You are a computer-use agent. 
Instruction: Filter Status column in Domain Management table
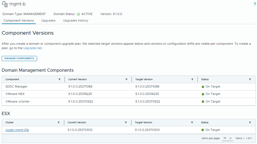(250, 79)
